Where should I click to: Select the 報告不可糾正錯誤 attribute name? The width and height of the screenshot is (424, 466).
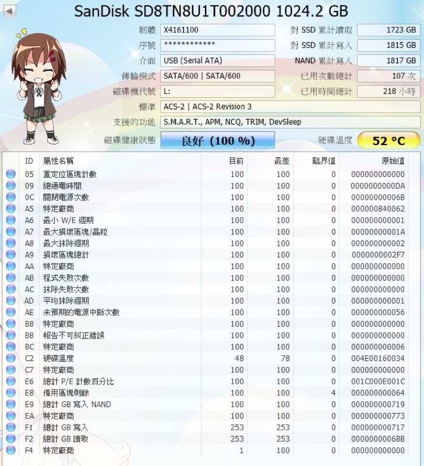click(x=74, y=336)
